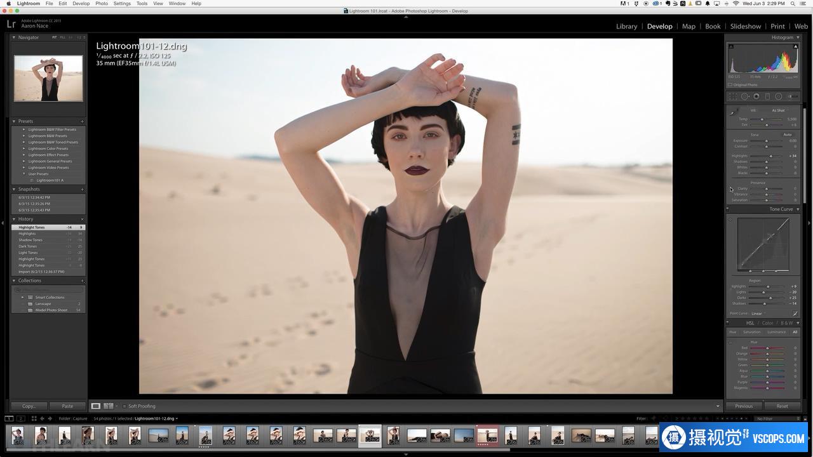The width and height of the screenshot is (813, 457).
Task: Toggle highlight clipping indicator in histogram
Action: point(795,46)
